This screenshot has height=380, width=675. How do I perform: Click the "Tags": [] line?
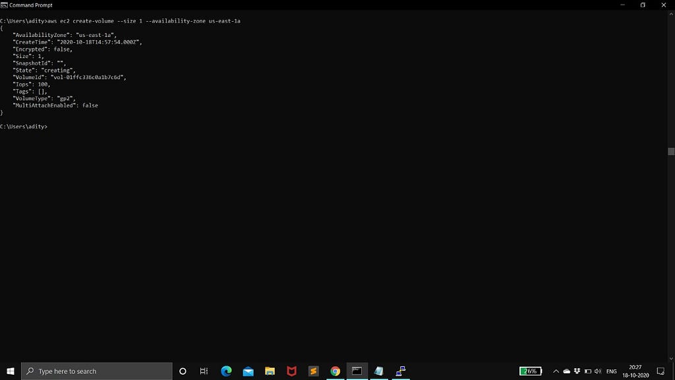click(30, 91)
